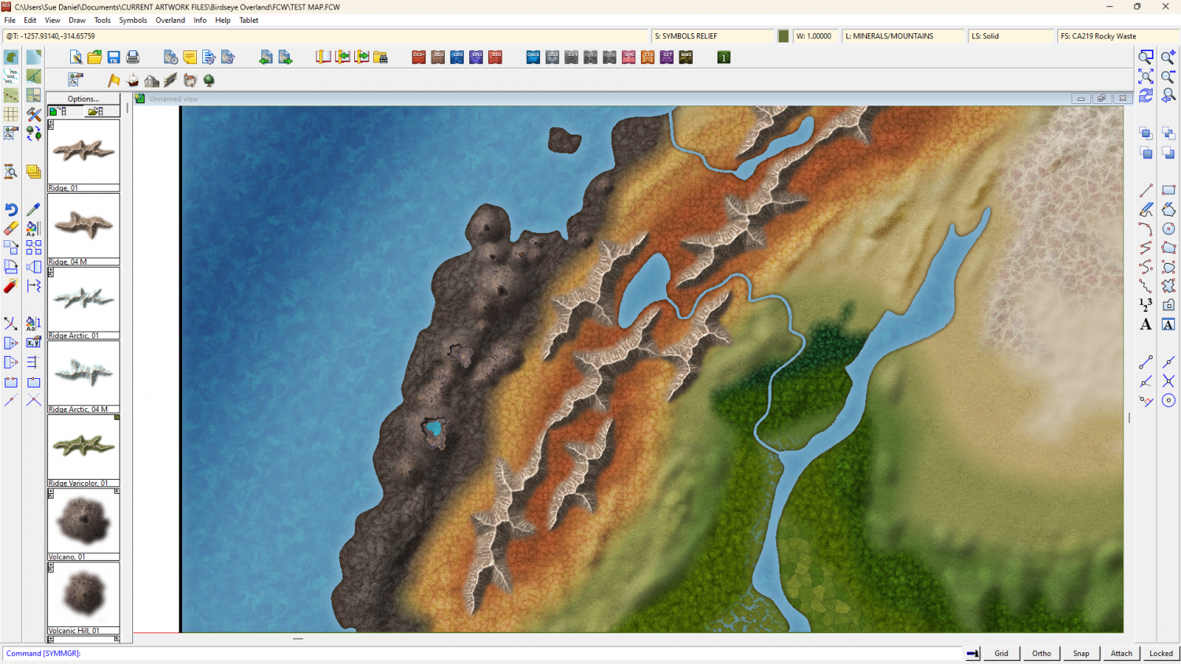Click the Locked button in status bar

point(1161,653)
